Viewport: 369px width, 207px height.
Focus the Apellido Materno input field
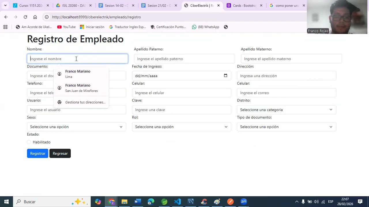[x=291, y=59]
